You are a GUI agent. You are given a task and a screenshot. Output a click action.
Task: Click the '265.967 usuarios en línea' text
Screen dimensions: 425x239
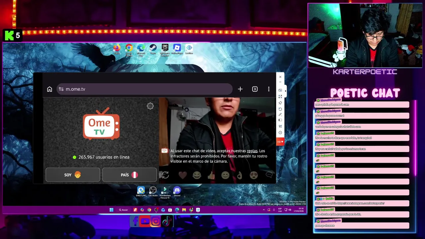[x=104, y=157]
